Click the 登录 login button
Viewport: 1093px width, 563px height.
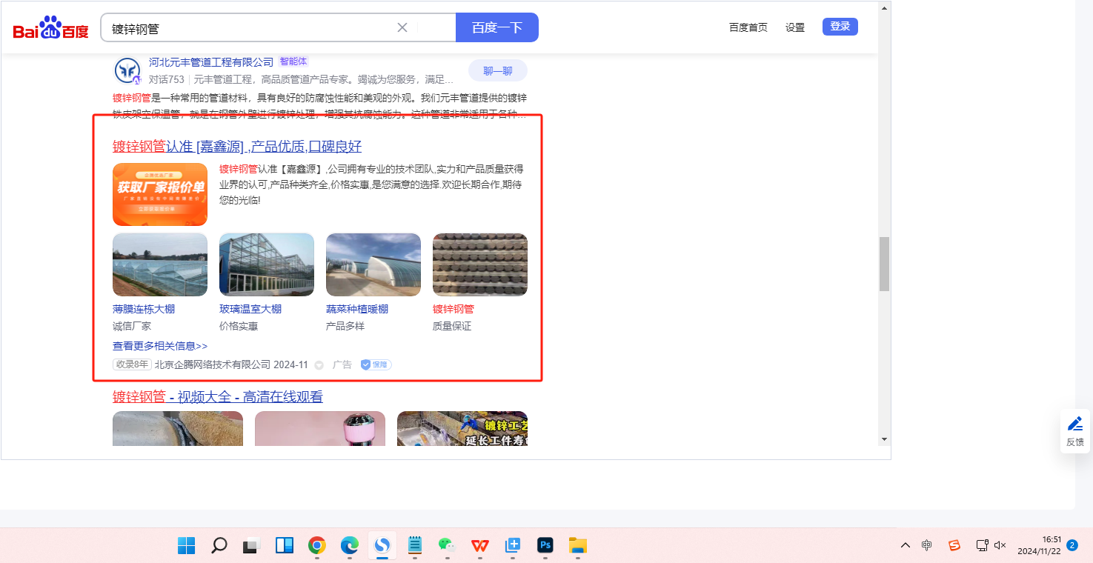pyautogui.click(x=840, y=27)
